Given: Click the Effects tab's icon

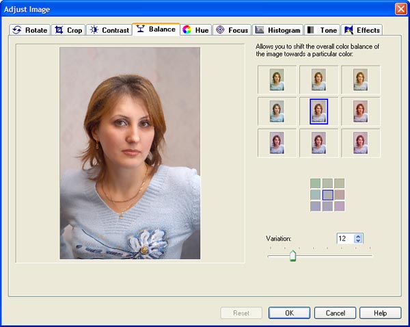Looking at the screenshot, I should coord(348,30).
